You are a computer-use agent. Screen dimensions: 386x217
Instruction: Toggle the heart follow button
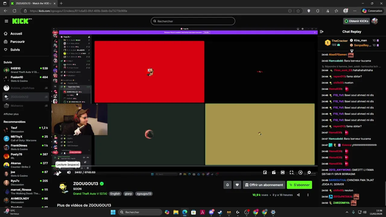click(237, 185)
